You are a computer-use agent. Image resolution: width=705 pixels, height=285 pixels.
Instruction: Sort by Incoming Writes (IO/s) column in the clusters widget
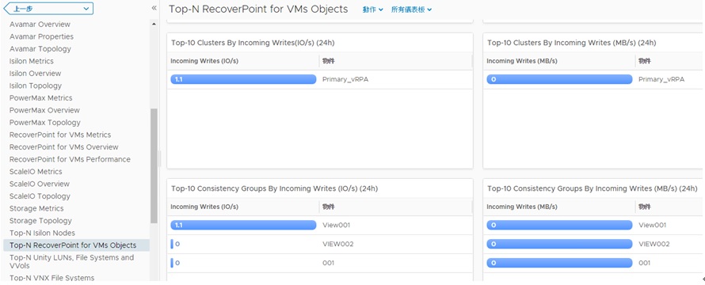pyautogui.click(x=204, y=61)
